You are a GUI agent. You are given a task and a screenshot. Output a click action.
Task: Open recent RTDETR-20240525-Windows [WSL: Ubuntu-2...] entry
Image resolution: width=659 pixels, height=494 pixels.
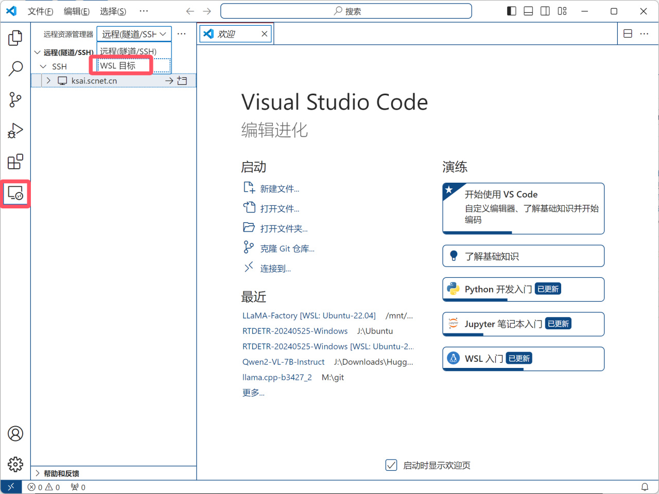click(328, 346)
